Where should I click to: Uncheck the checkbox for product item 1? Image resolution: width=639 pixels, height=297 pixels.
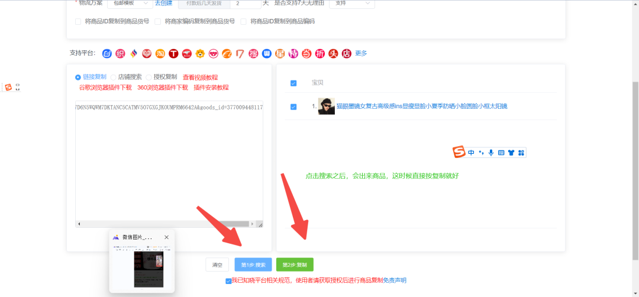point(293,106)
